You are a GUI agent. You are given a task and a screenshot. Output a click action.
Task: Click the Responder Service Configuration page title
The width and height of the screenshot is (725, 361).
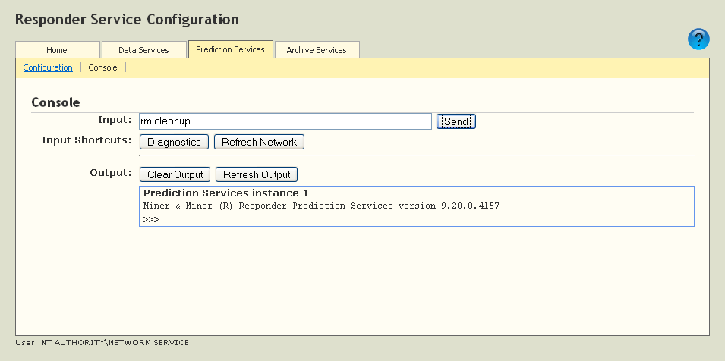pos(127,19)
